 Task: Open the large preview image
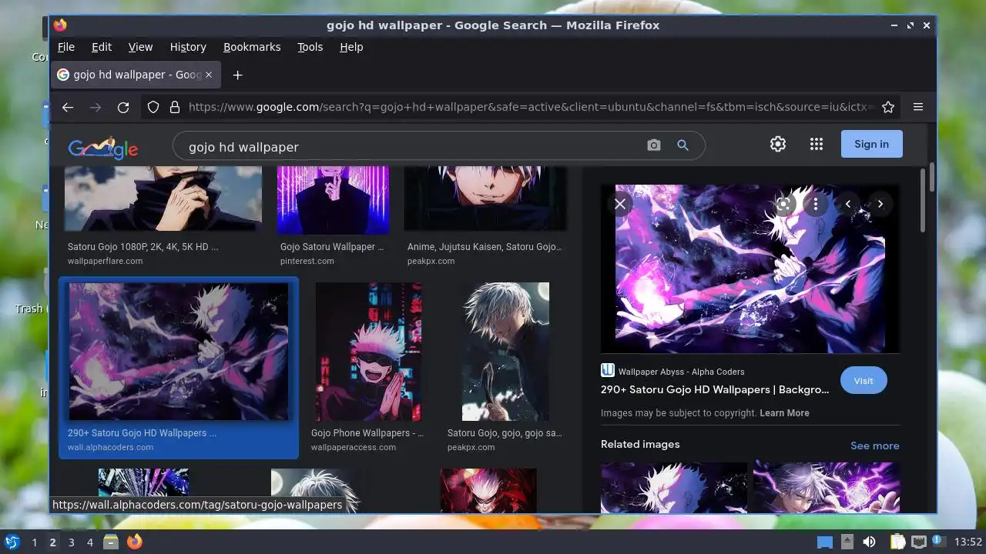pos(750,269)
